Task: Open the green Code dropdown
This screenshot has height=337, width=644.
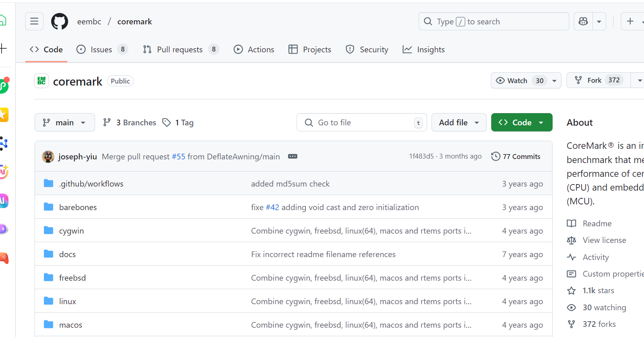Action: coord(521,122)
